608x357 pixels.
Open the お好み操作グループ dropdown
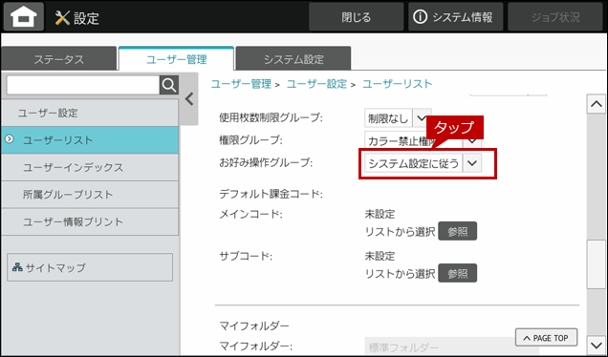[x=423, y=163]
